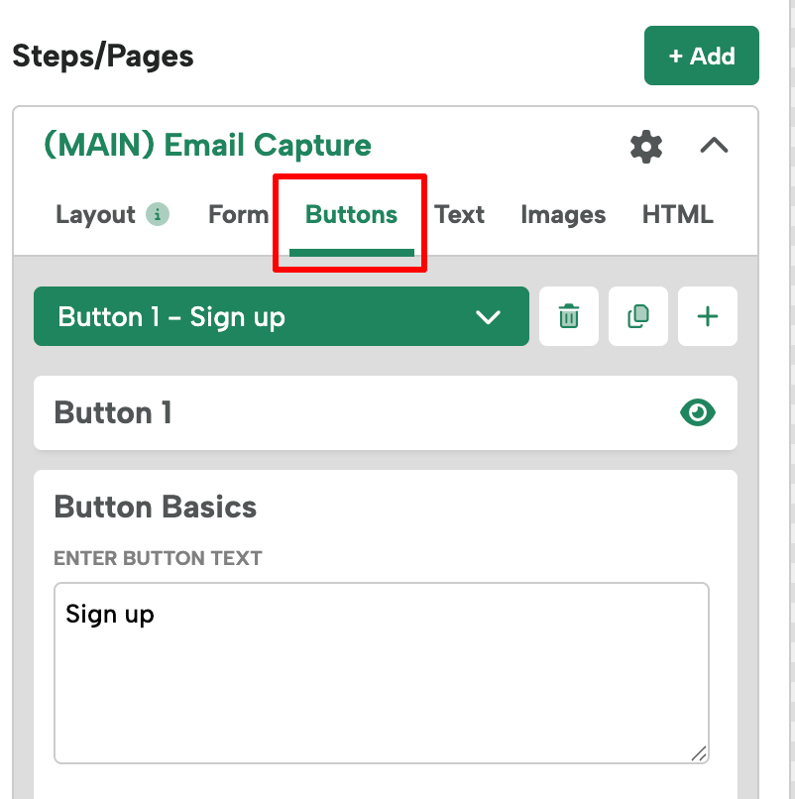795x799 pixels.
Task: Open the HTML tab
Action: point(678,214)
